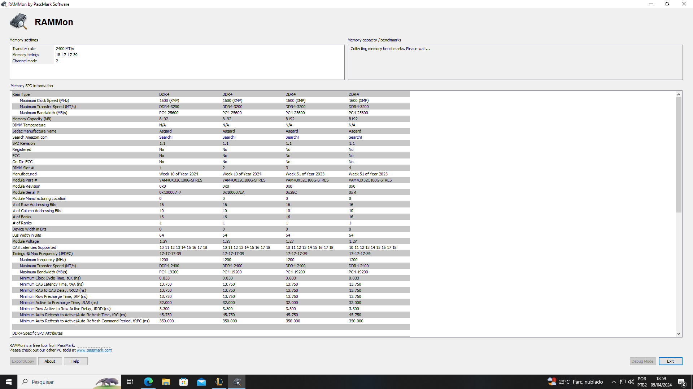This screenshot has height=389, width=693.
Task: Open League of Legends taskbar icon
Action: pyautogui.click(x=219, y=382)
